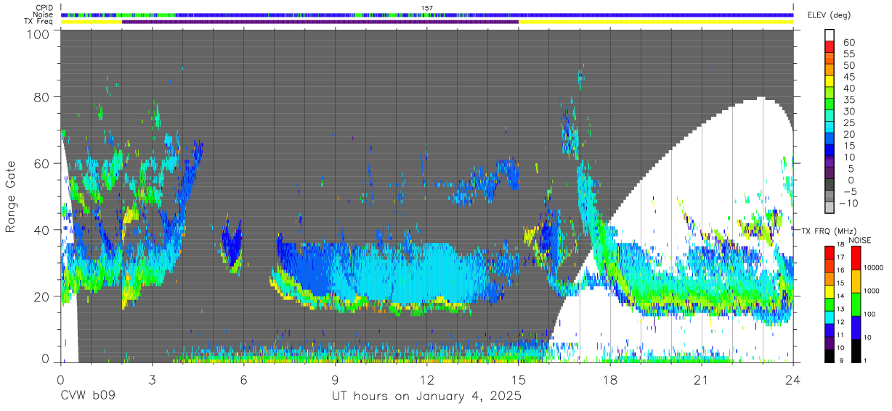Click the red 60-degree elevation color band

click(829, 47)
